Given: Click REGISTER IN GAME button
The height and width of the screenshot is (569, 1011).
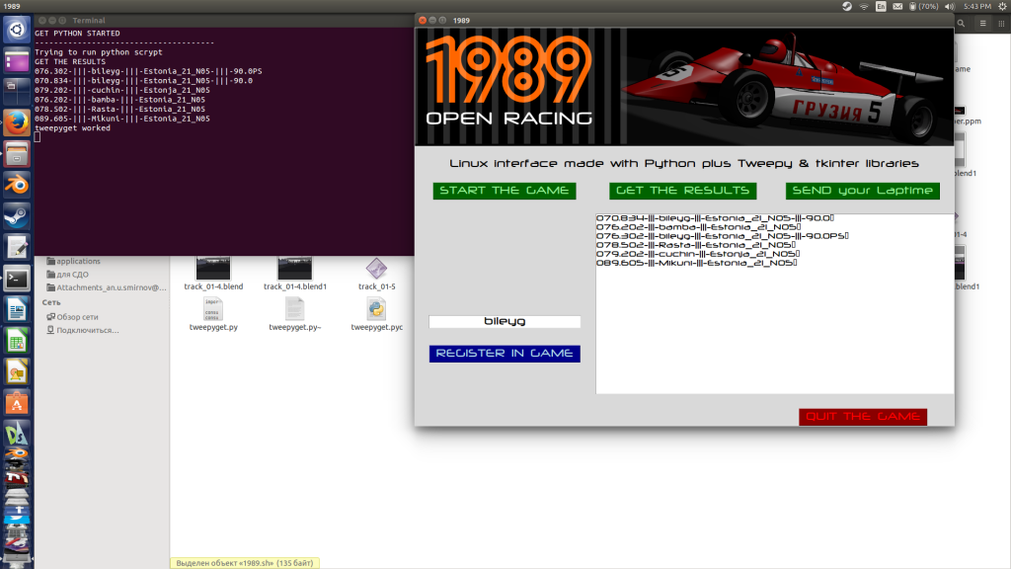Looking at the screenshot, I should pyautogui.click(x=505, y=354).
